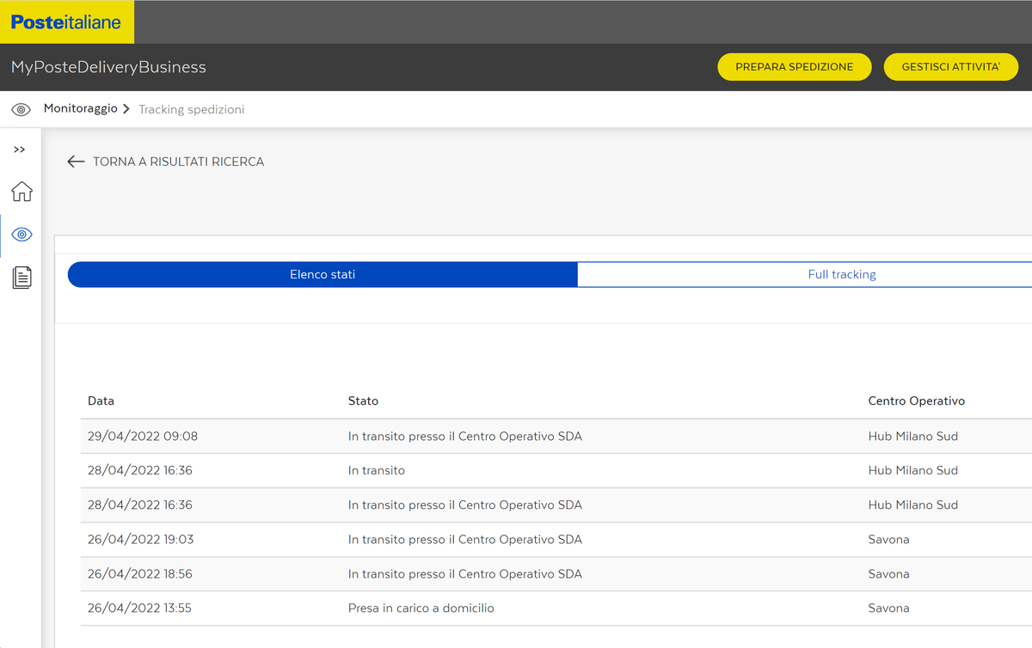Click 'Presa in carico a domicilio' status
The width and height of the screenshot is (1032, 648).
click(x=421, y=608)
